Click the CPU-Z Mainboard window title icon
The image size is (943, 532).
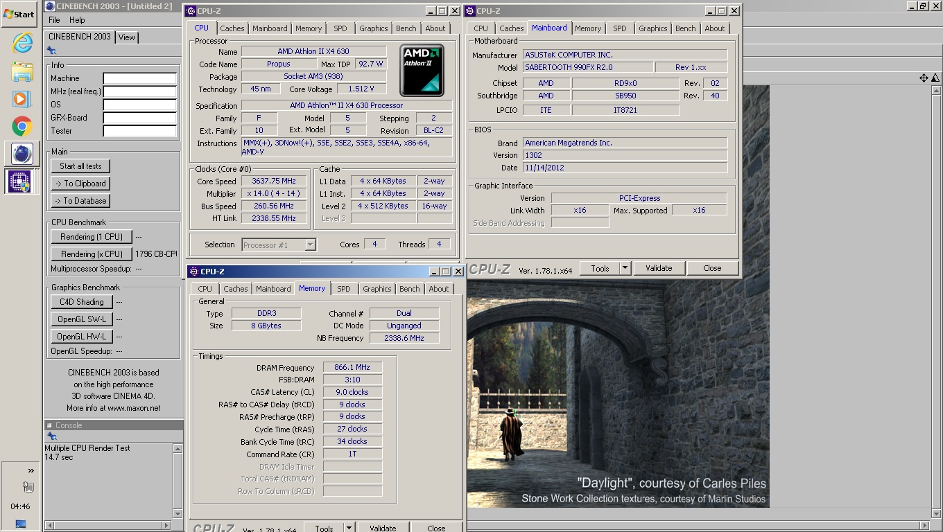tap(470, 11)
